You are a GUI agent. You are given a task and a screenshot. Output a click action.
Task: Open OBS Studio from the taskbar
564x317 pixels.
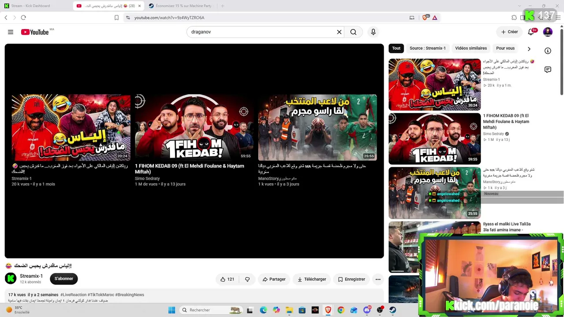(x=380, y=310)
